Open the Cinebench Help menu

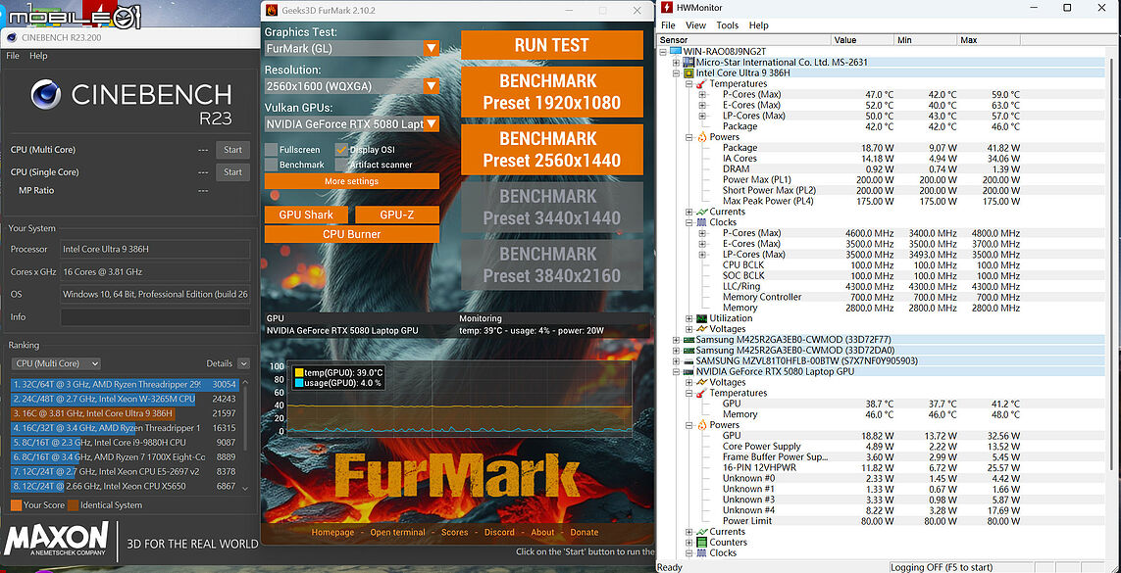tap(38, 56)
